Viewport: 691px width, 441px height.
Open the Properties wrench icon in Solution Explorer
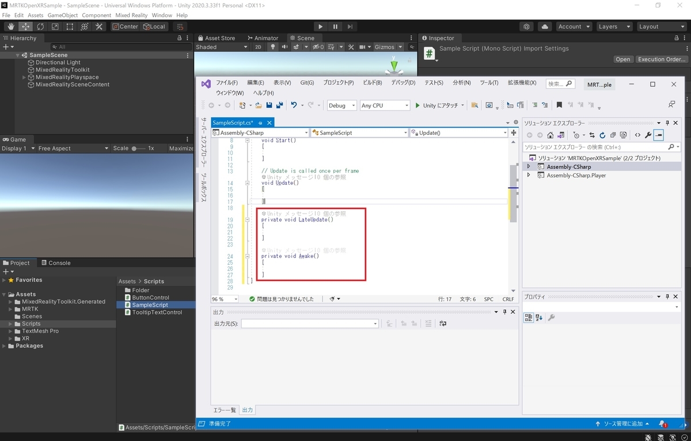click(648, 135)
